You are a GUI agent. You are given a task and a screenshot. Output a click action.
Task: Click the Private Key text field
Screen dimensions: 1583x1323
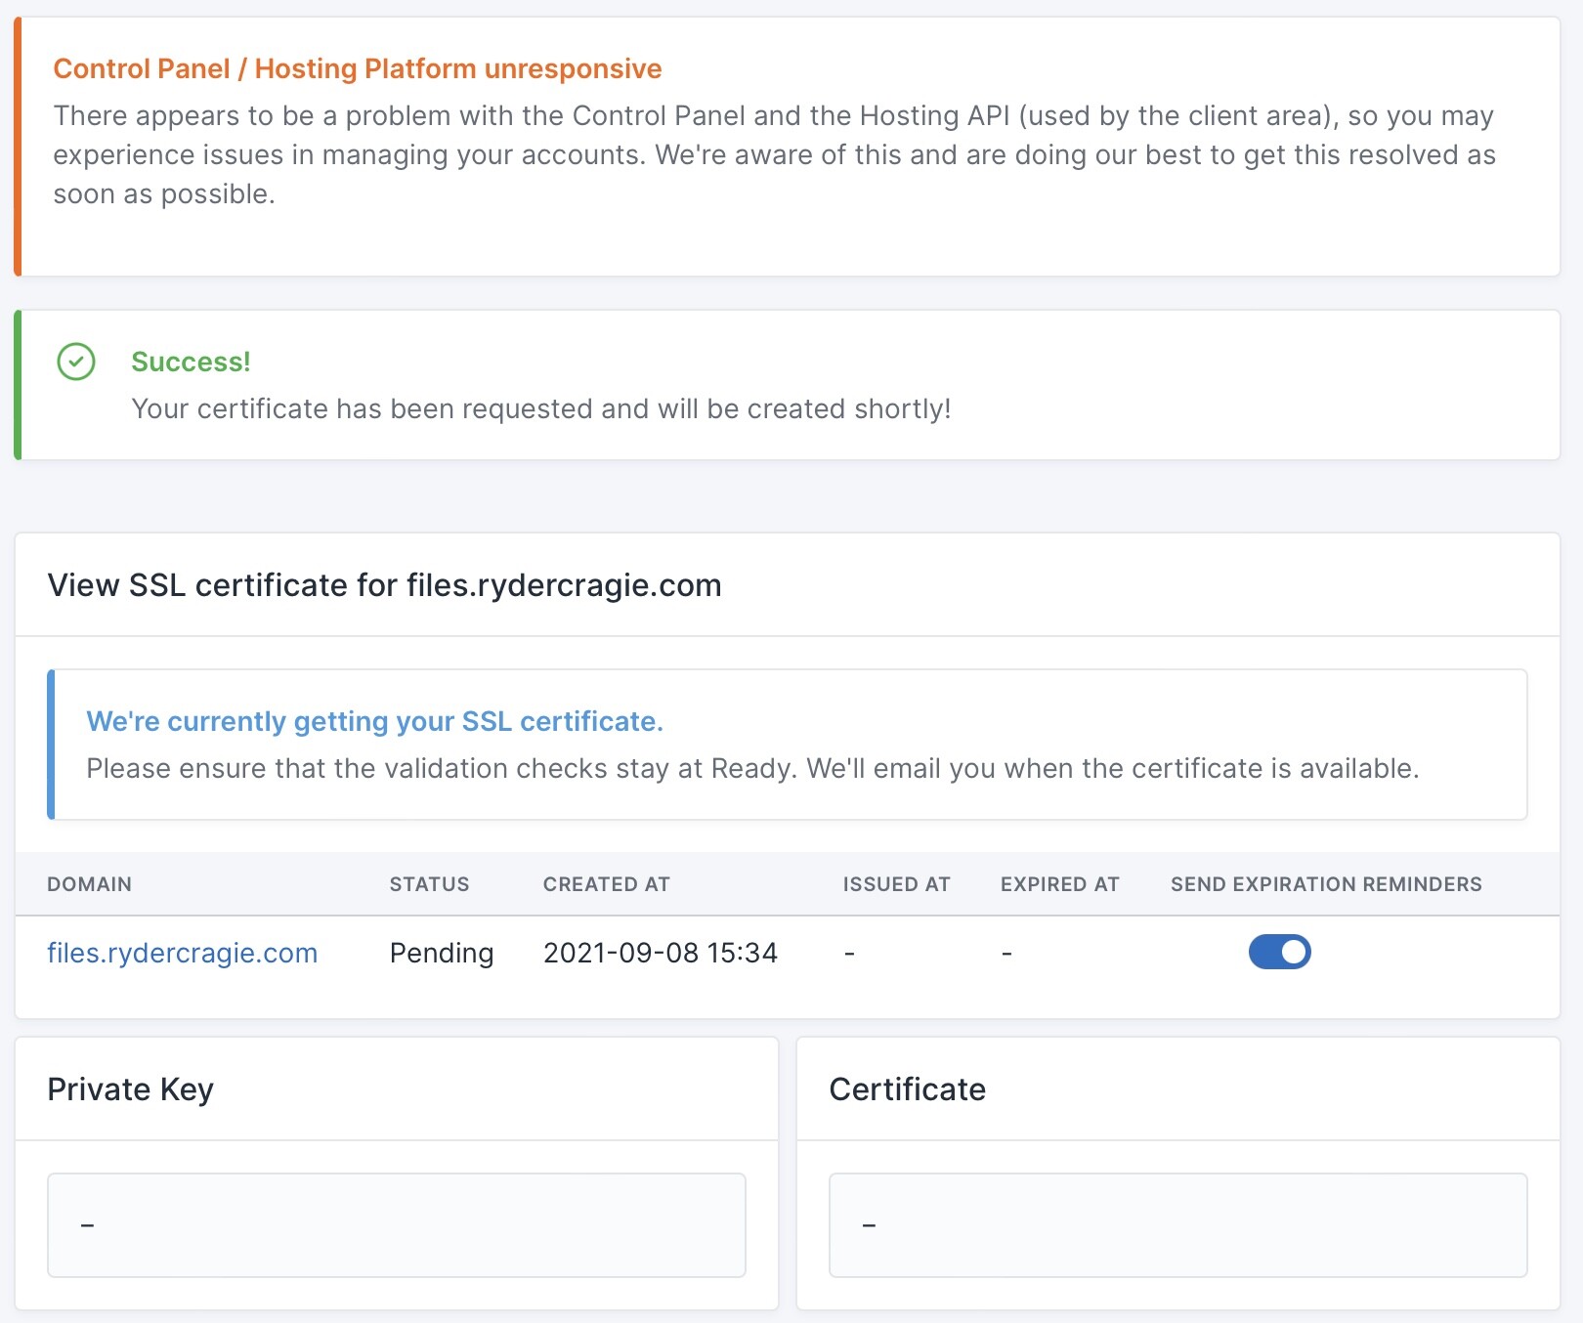coord(396,1224)
